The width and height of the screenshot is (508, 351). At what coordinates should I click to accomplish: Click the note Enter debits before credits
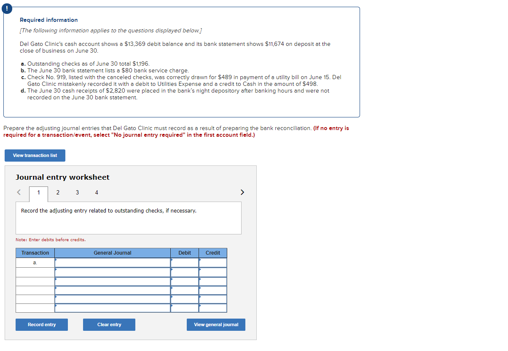pos(51,240)
